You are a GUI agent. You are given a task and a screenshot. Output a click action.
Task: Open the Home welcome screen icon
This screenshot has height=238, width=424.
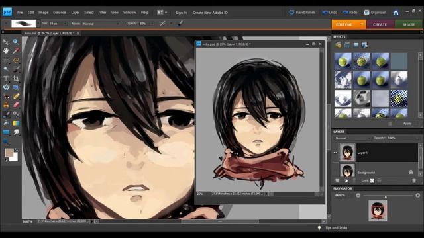[x=396, y=13]
